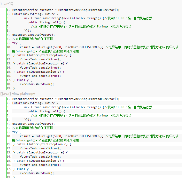Click "TimeUnit.MILLISECONDS" in the Java代码 block
The image size is (185, 178).
coord(82,47)
